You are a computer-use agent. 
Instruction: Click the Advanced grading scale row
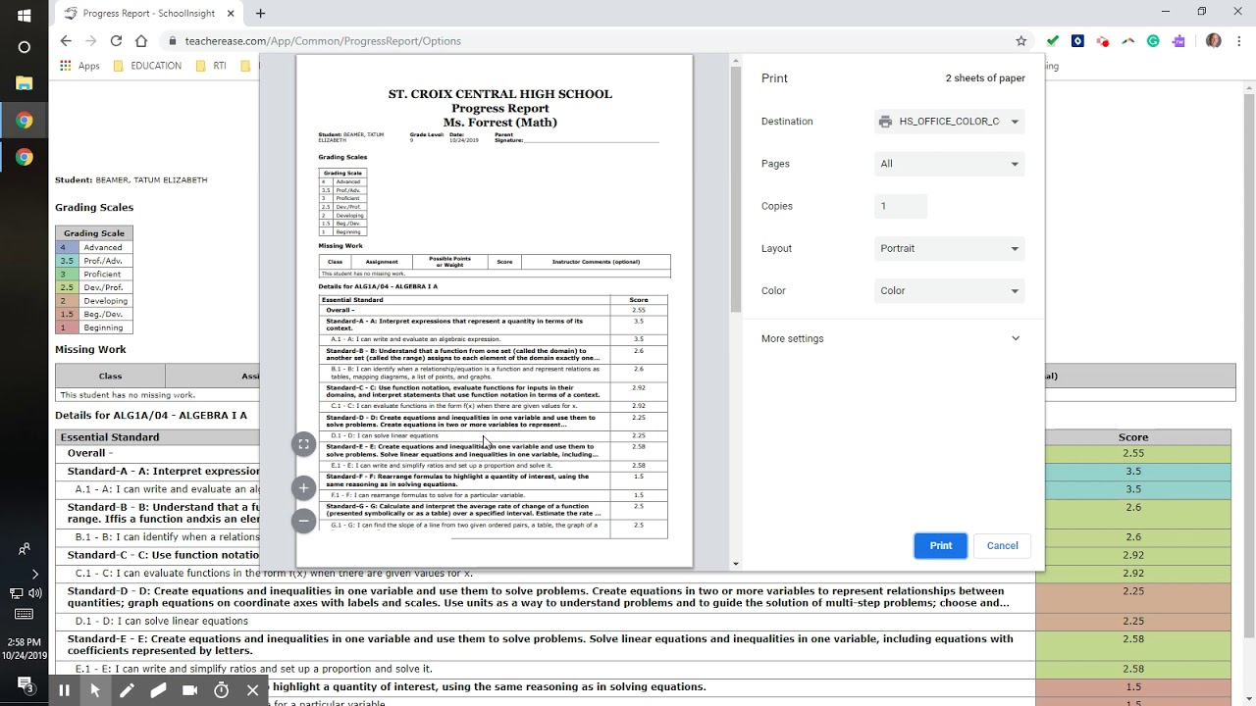94,247
